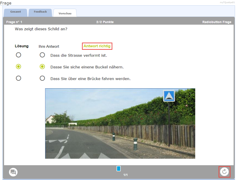Switch to the Gesamt tab

pyautogui.click(x=16, y=12)
